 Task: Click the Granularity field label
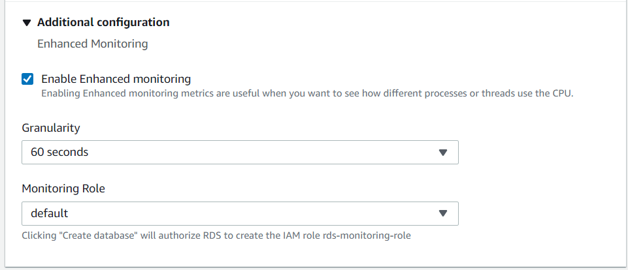point(51,128)
